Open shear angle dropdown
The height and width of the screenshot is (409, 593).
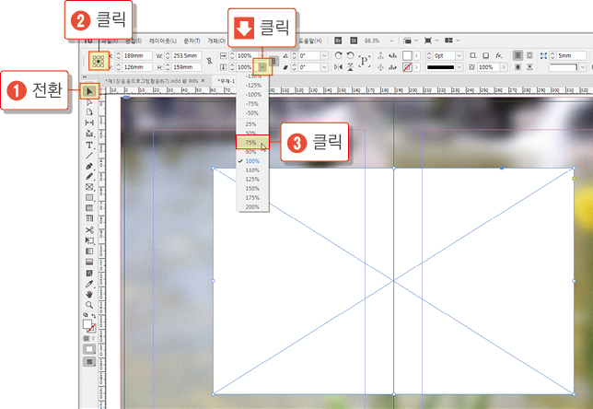[x=324, y=67]
